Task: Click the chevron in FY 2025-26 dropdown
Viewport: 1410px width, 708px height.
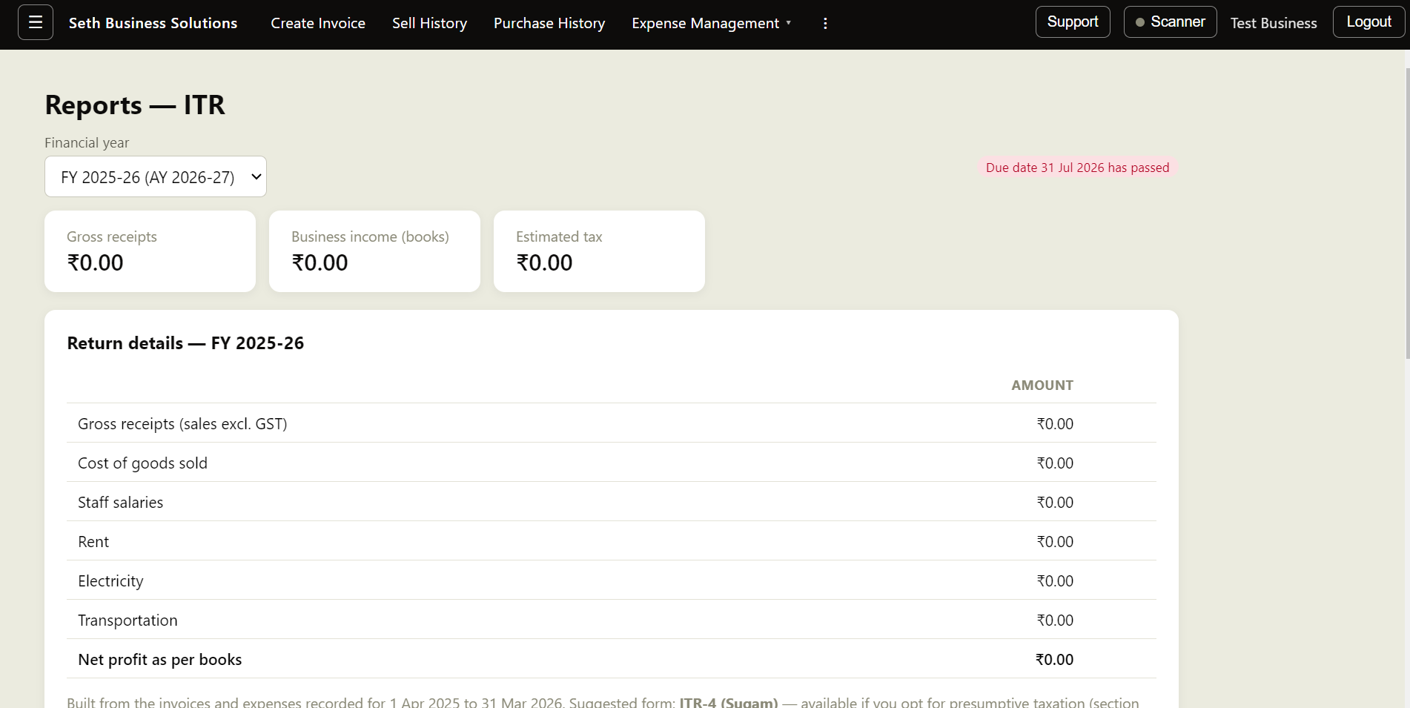Action: tap(256, 176)
